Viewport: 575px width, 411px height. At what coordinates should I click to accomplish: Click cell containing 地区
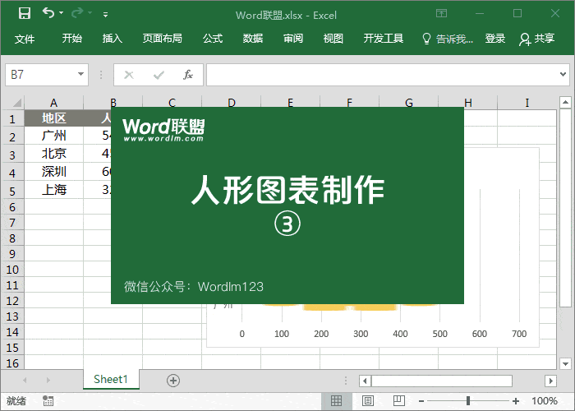click(54, 118)
